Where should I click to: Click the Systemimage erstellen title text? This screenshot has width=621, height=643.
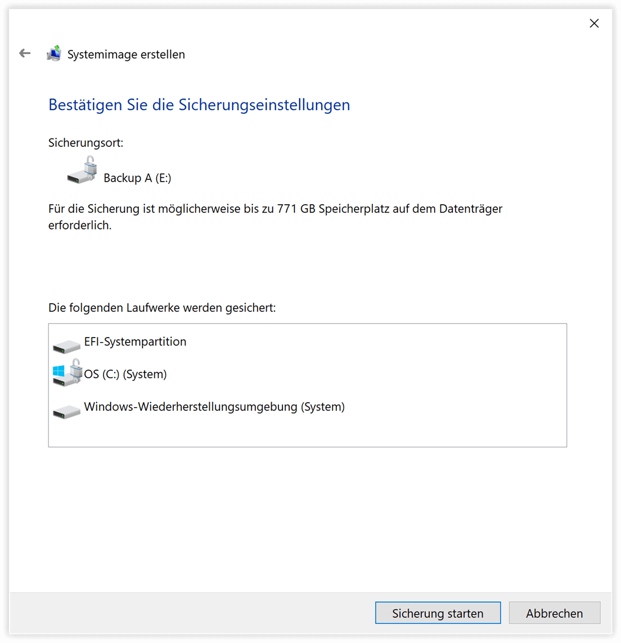point(126,54)
